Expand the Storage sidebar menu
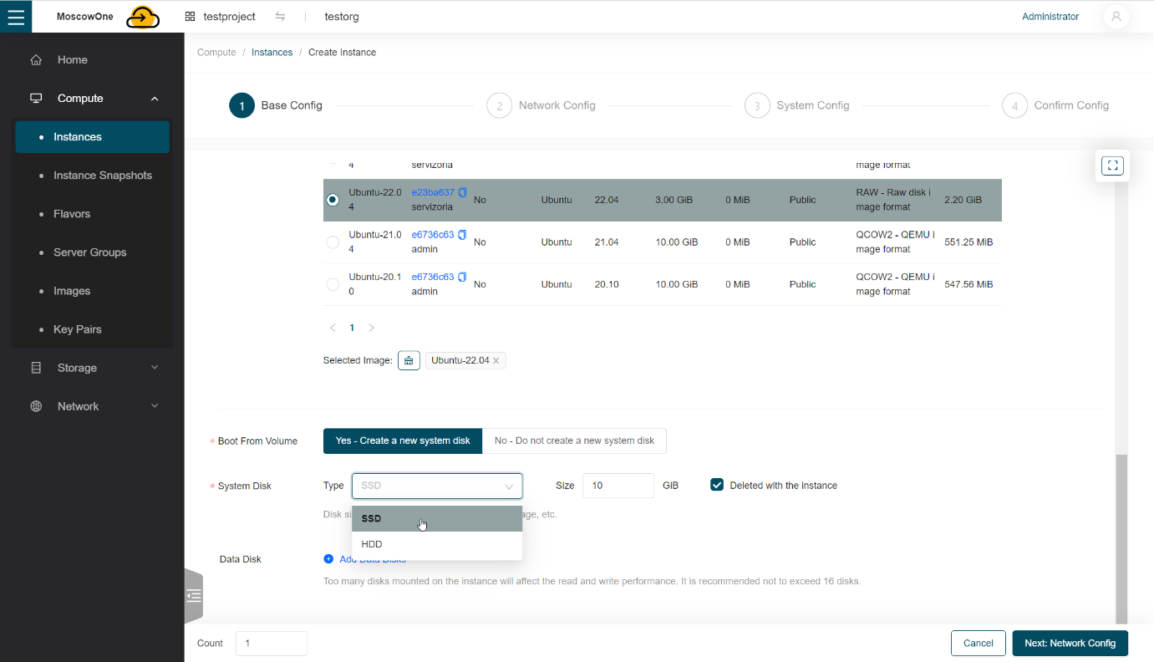1154x662 pixels. coord(92,368)
